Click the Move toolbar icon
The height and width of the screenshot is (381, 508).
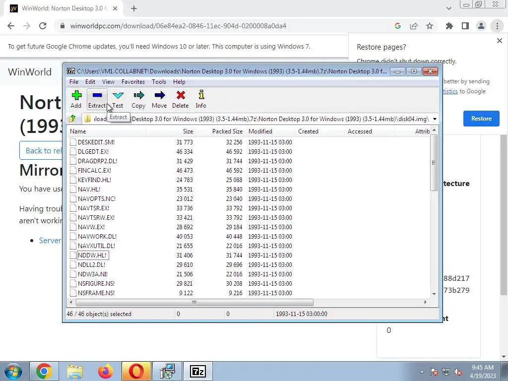(x=159, y=99)
